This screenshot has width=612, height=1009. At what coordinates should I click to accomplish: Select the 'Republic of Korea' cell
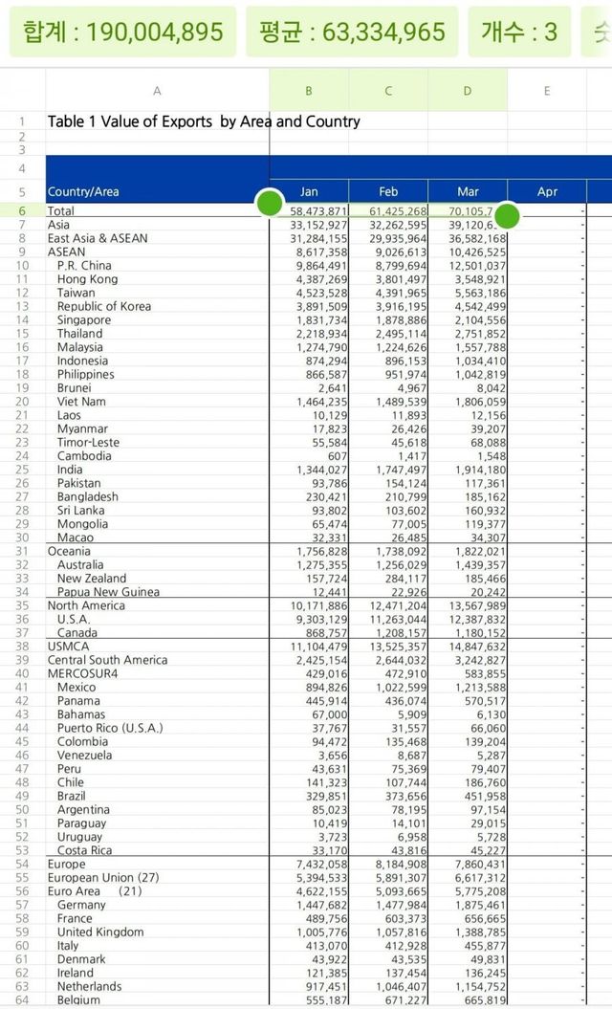[158, 306]
